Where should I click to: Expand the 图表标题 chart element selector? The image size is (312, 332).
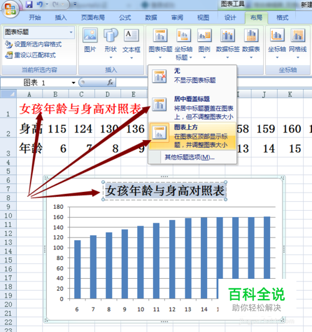click(x=71, y=32)
